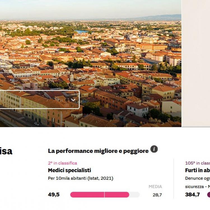
Task: Click 'La performance migliore e peggiore' heading
Action: pos(98,151)
